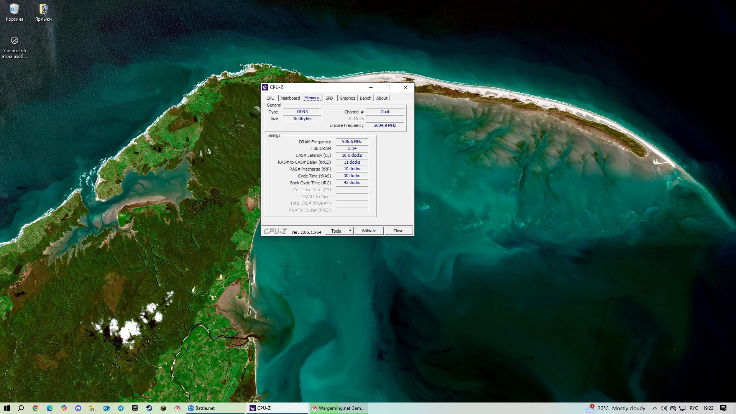This screenshot has width=736, height=414.
Task: Click the empty Command Rate (CR) field
Action: (352, 189)
